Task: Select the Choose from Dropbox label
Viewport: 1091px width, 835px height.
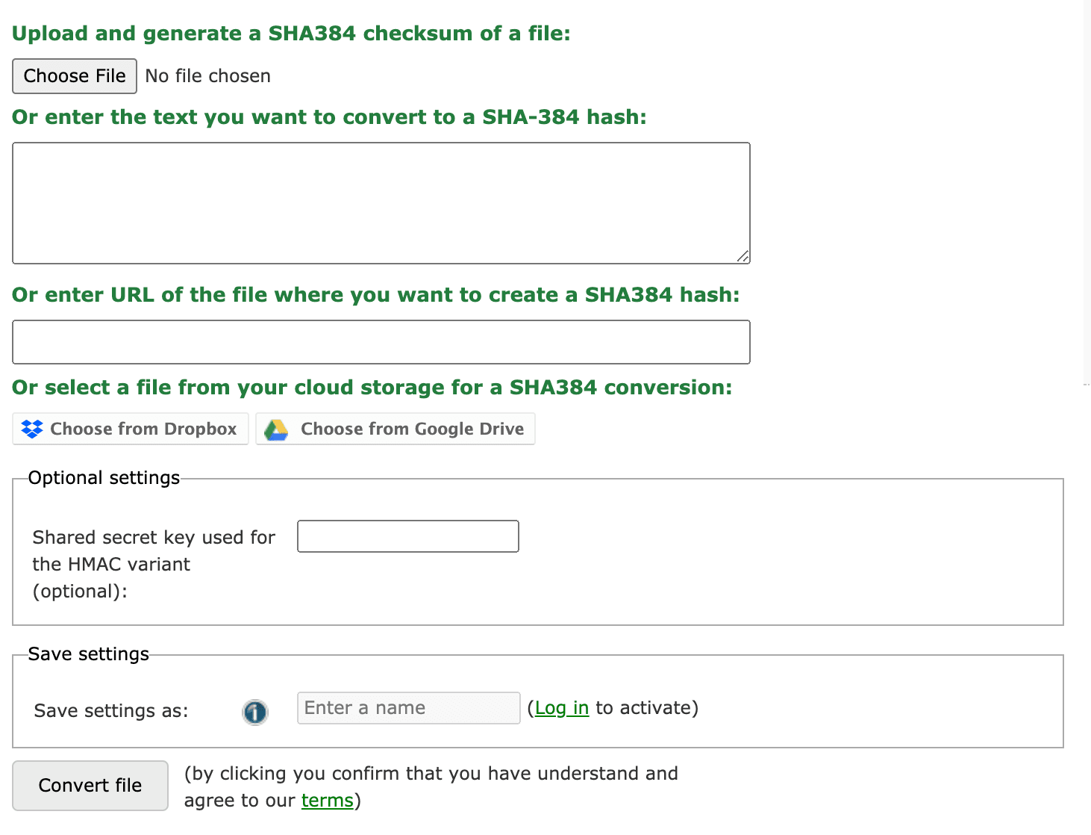Action: click(x=143, y=429)
